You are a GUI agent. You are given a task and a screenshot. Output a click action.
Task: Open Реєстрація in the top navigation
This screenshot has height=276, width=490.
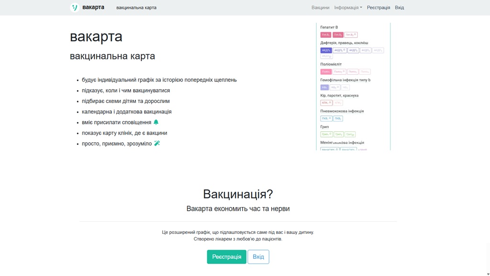378,8
